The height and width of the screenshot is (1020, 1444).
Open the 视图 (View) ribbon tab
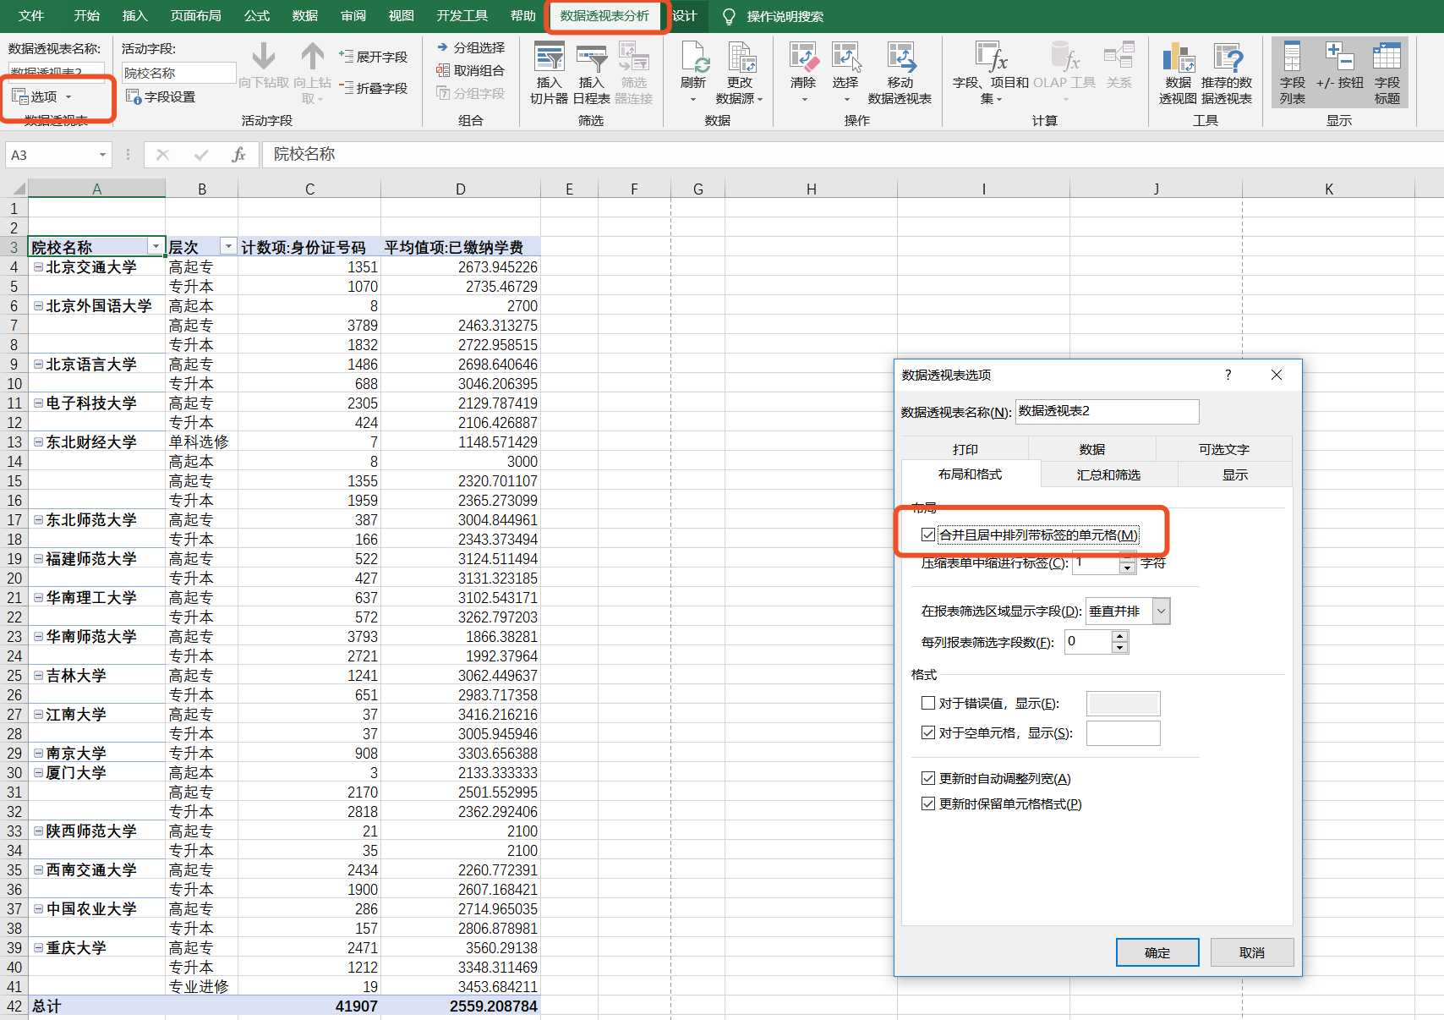point(401,16)
